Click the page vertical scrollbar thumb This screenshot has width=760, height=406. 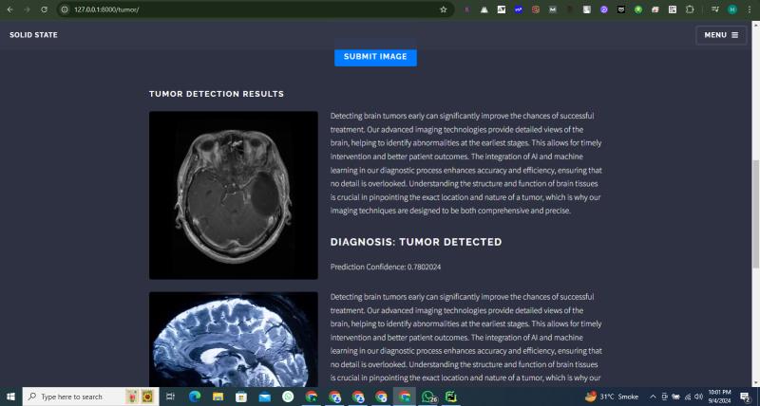point(755,213)
